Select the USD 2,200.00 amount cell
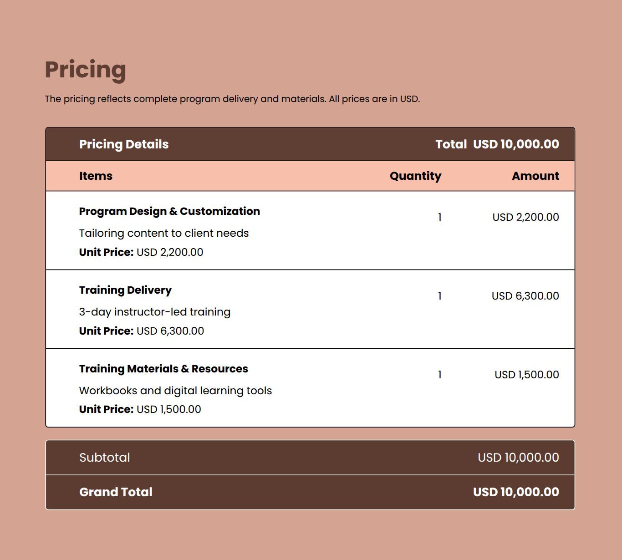This screenshot has width=622, height=560. click(x=525, y=217)
